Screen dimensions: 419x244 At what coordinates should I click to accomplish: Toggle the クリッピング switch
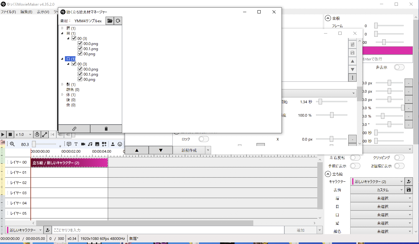[x=399, y=157]
